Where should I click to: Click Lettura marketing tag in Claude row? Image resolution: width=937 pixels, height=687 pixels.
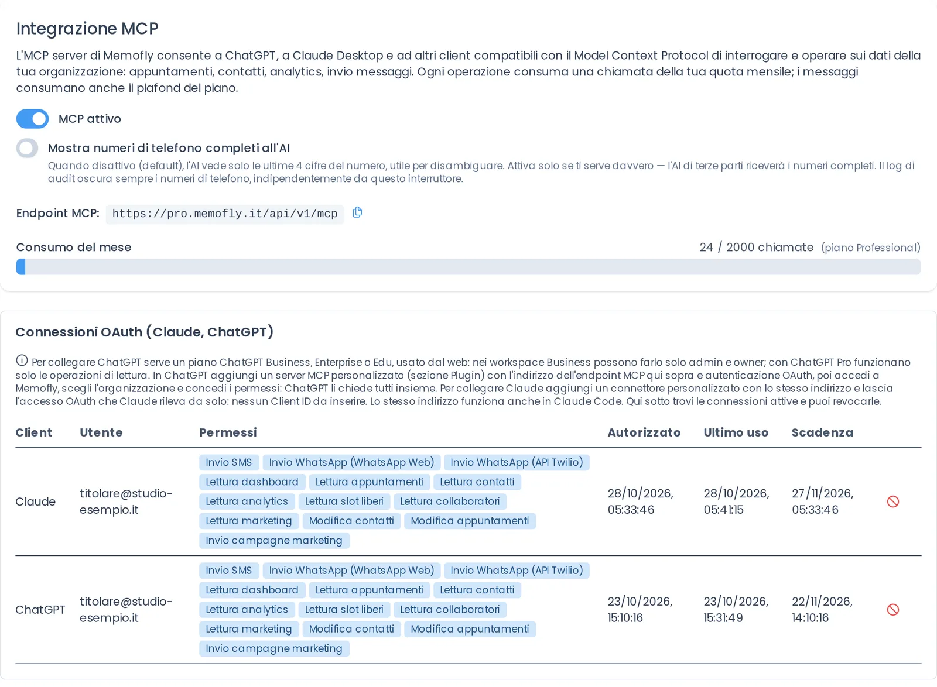[249, 521]
